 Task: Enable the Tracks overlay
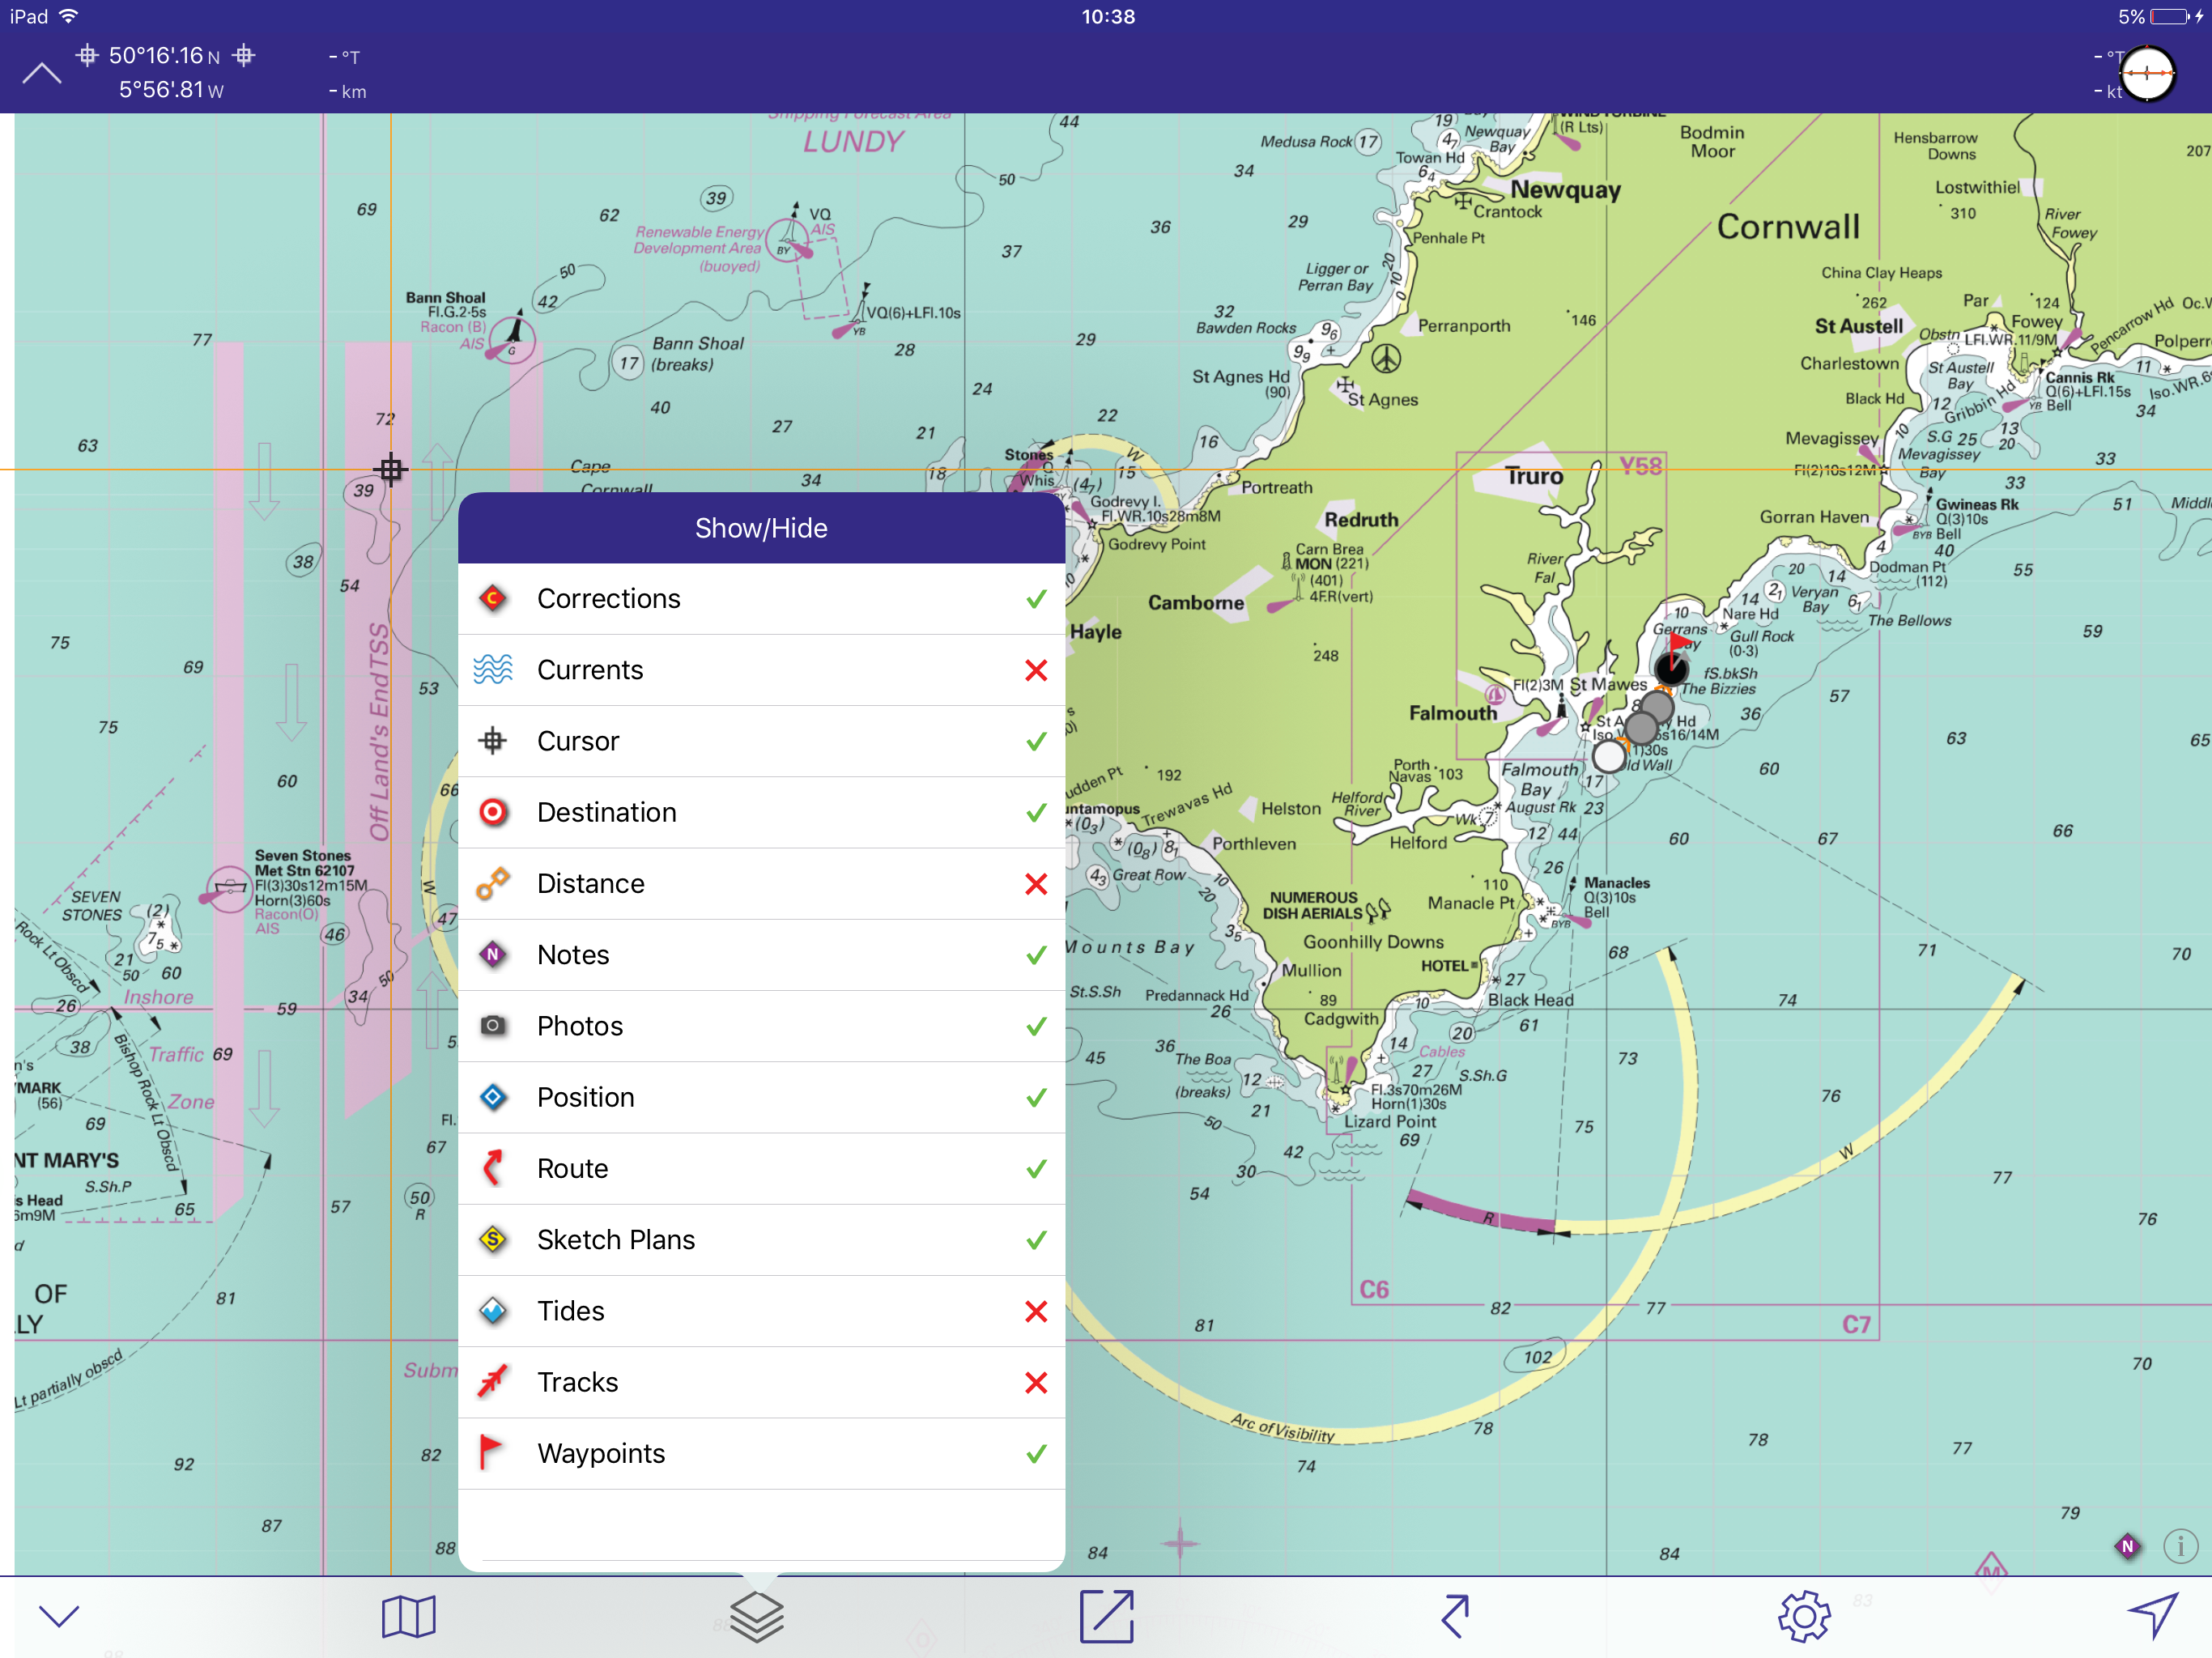[x=1036, y=1382]
